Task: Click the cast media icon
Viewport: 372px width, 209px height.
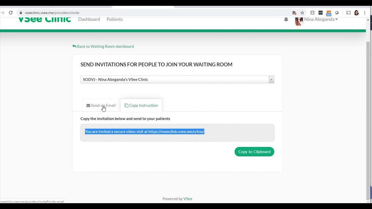Action: (348, 13)
